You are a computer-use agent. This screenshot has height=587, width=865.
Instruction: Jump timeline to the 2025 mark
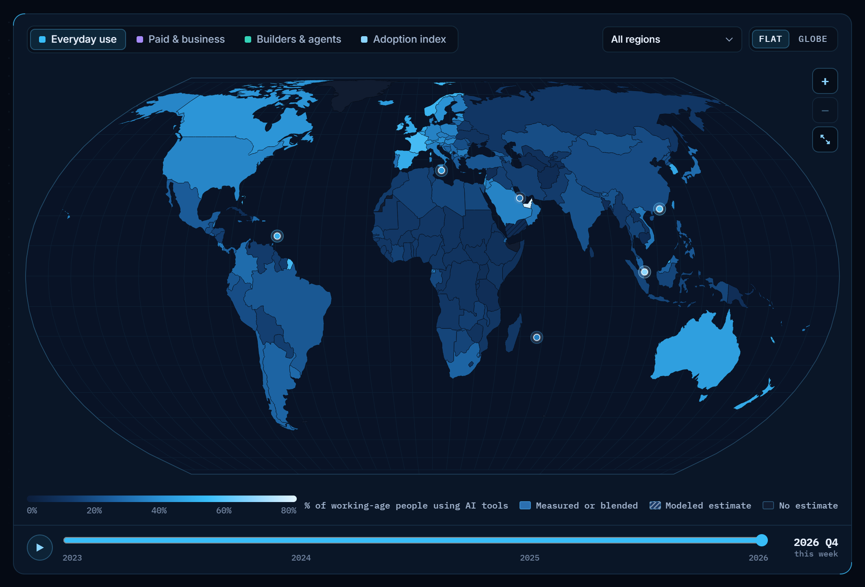(530, 558)
